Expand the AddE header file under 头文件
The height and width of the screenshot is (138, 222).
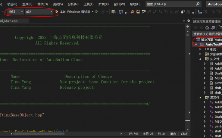pyautogui.click(x=205, y=64)
